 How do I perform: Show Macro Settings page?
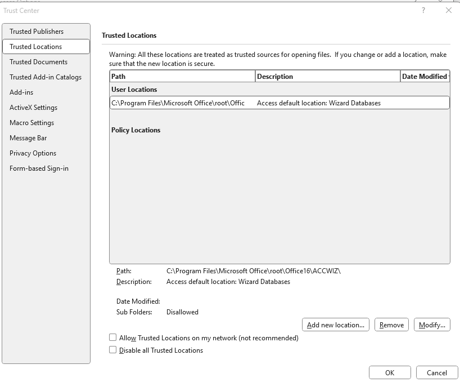click(x=46, y=123)
